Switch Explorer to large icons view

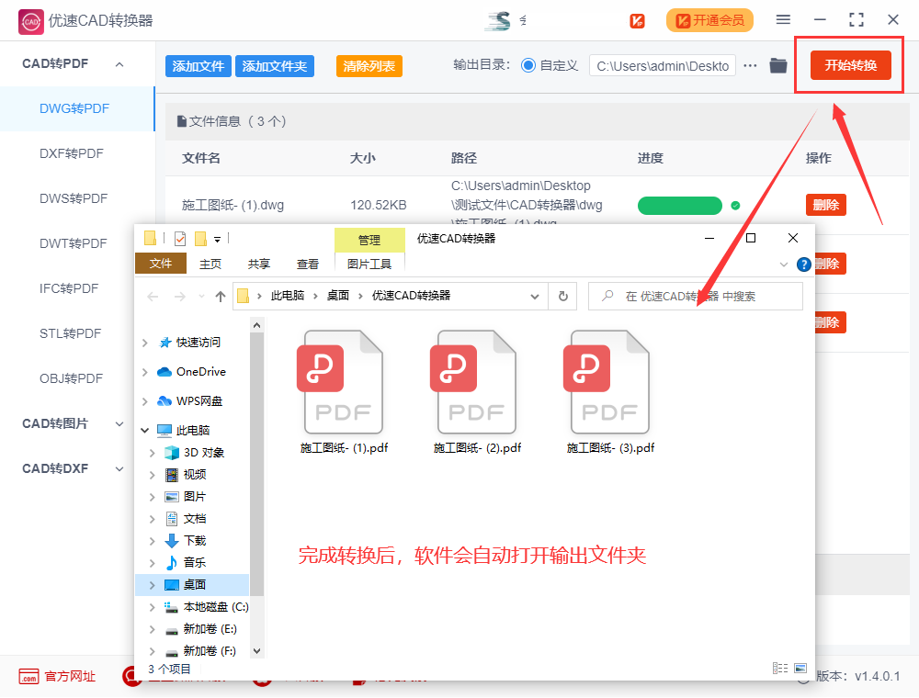[800, 668]
